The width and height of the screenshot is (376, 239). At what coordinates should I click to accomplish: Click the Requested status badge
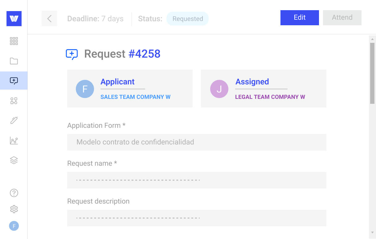click(x=187, y=18)
